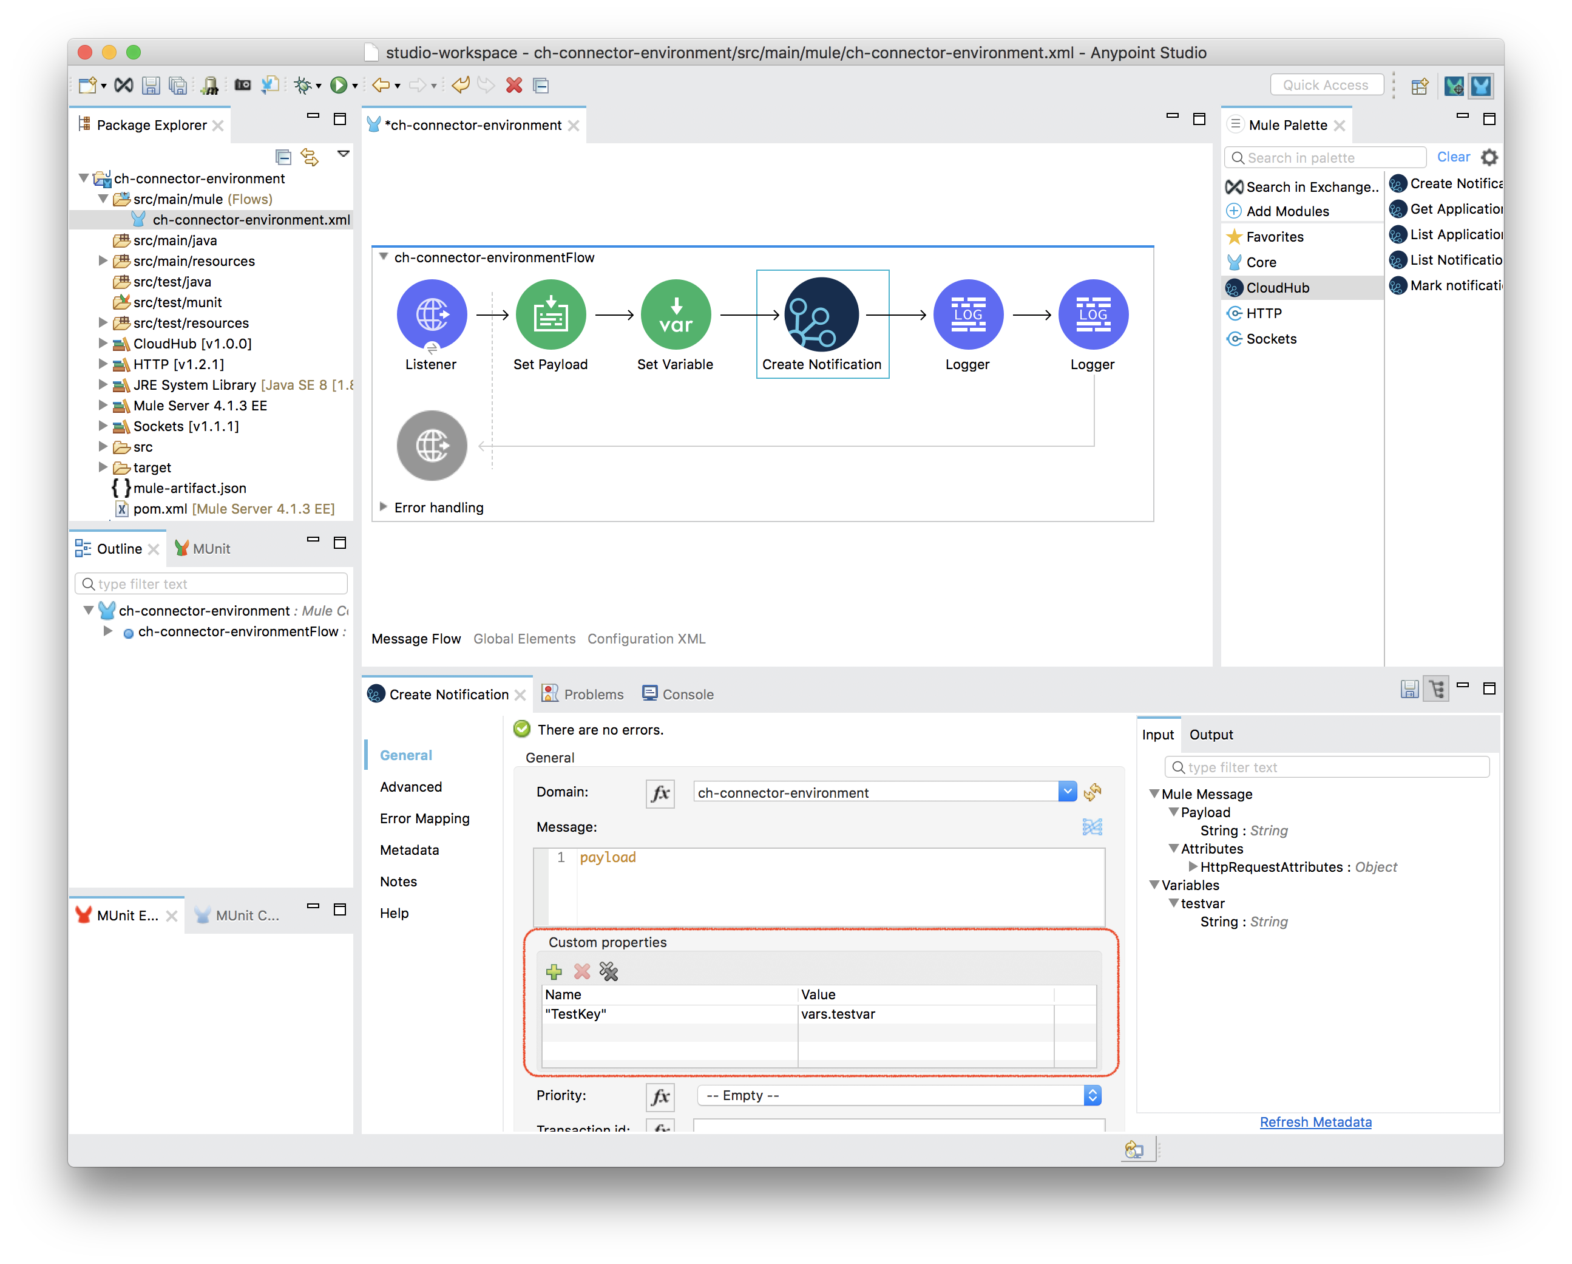
Task: Open the Domain dropdown list
Action: tap(1067, 792)
